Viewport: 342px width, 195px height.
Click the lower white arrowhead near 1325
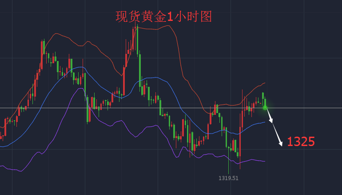click(281, 143)
